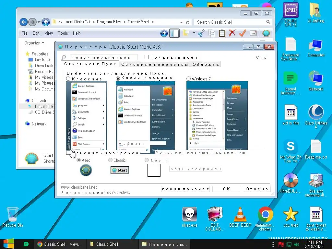Switch to the Обложка tab
This screenshot has width=332, height=249.
click(205, 65)
